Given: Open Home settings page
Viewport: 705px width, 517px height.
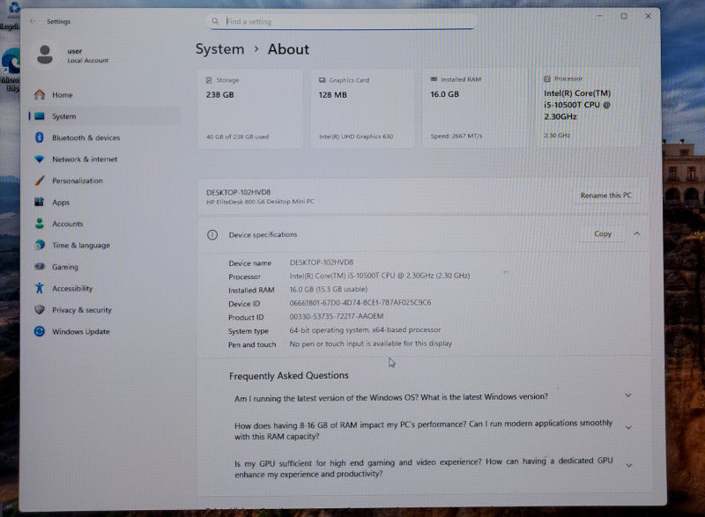Looking at the screenshot, I should click(104, 94).
